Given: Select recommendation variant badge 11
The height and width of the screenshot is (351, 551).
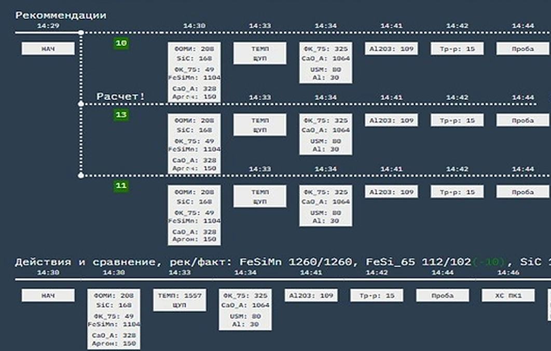Looking at the screenshot, I should click(x=121, y=185).
